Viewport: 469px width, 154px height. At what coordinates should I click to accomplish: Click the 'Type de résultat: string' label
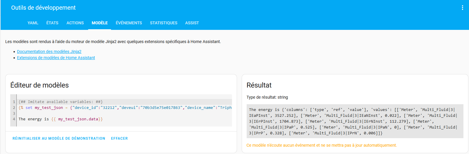point(267,97)
